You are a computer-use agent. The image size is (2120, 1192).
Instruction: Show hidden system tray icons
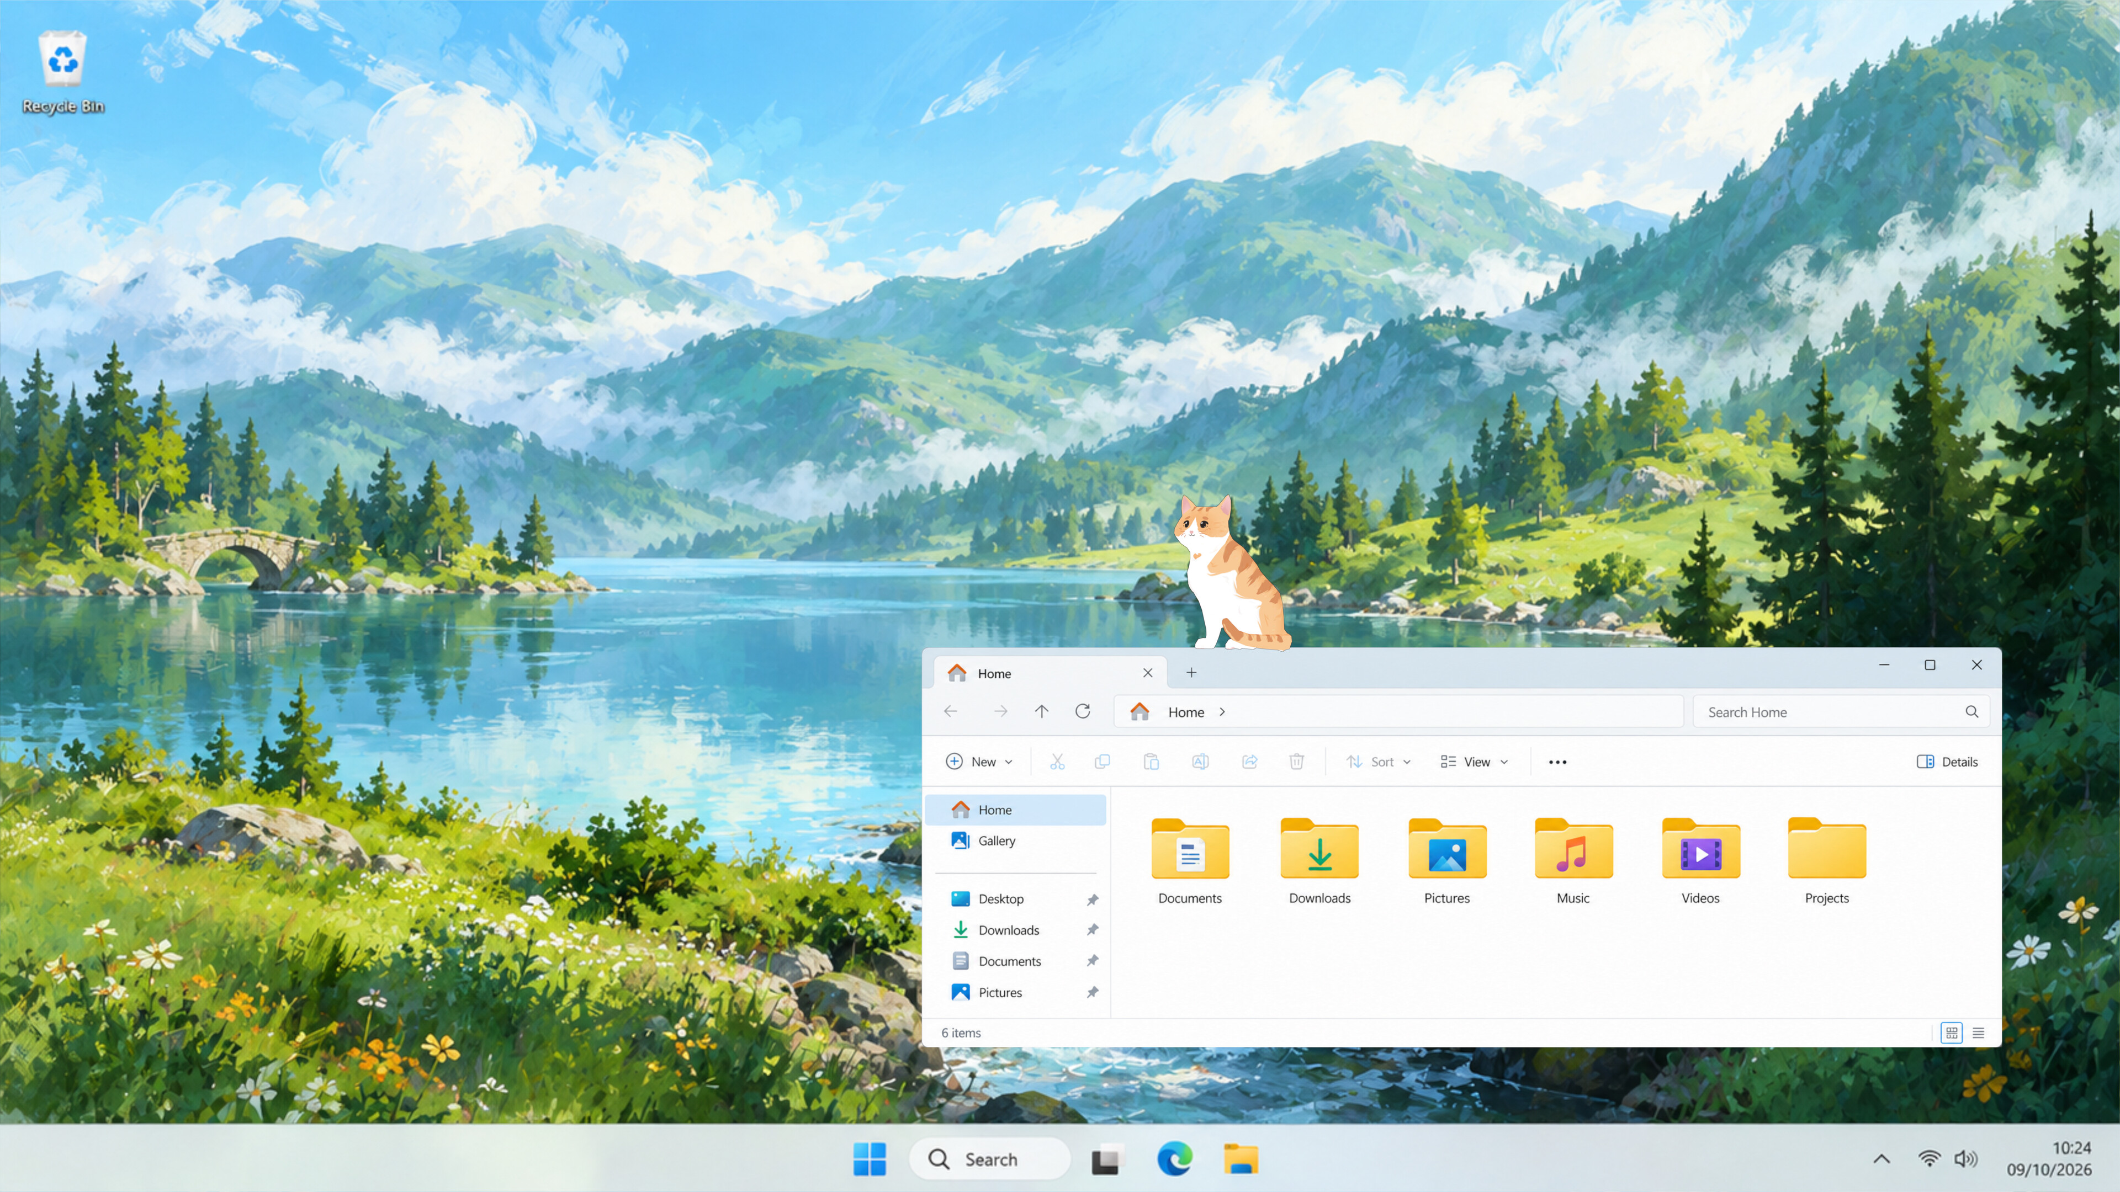coord(1882,1159)
